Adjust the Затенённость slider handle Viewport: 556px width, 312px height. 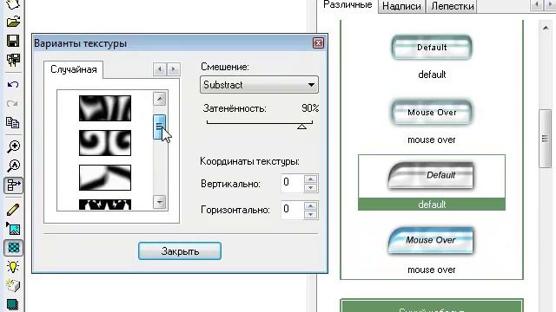tap(301, 126)
